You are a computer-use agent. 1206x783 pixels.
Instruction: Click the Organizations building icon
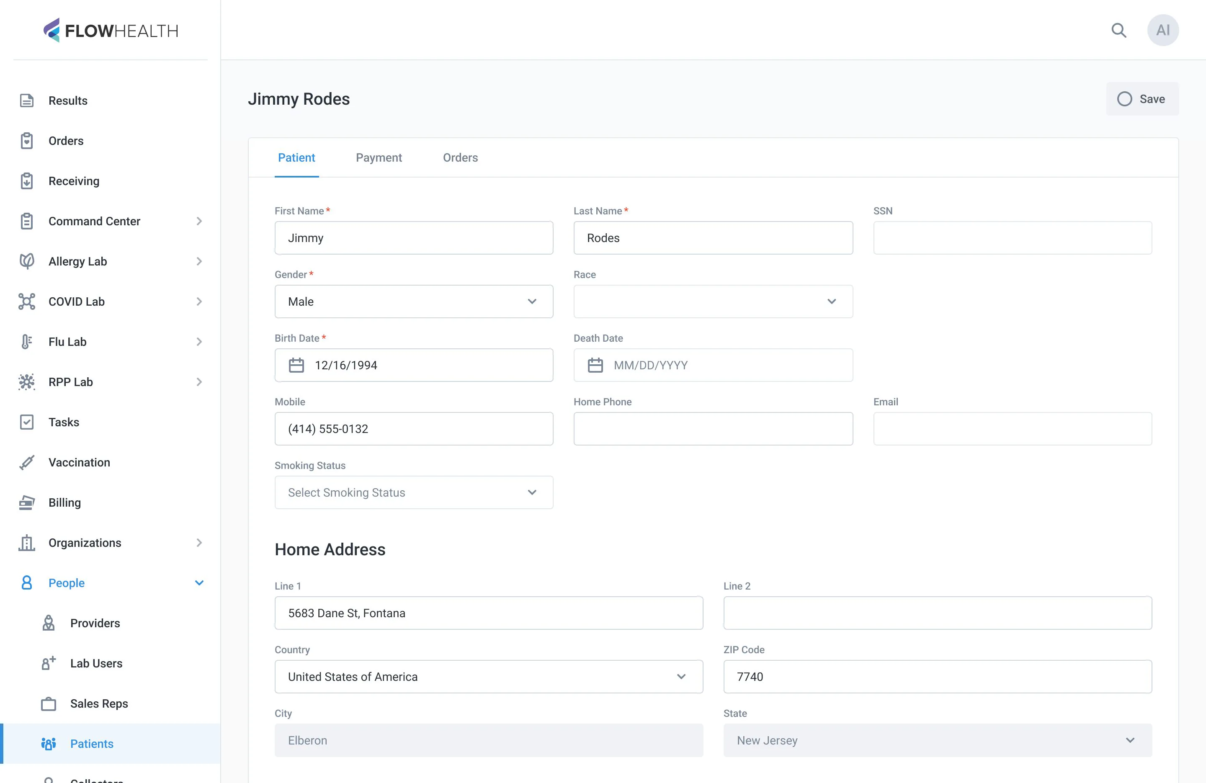(27, 543)
